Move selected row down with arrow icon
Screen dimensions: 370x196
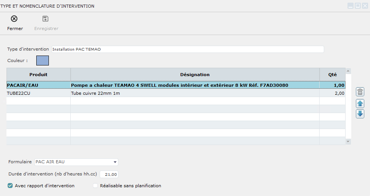pyautogui.click(x=360, y=114)
